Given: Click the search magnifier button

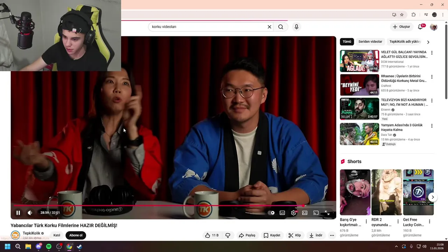Looking at the screenshot, I should (281, 27).
